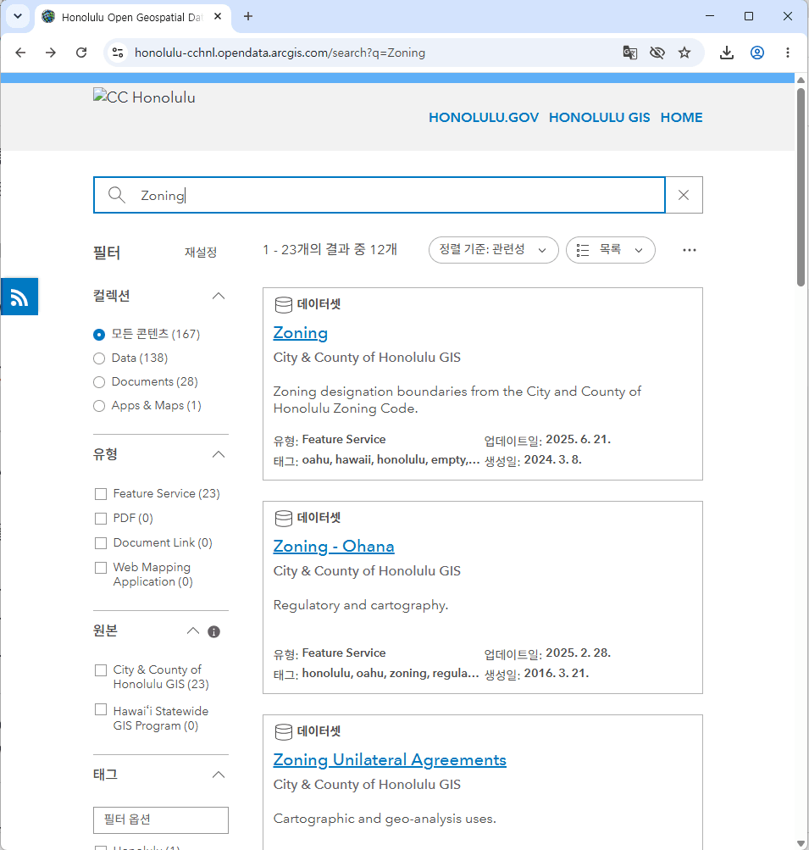The width and height of the screenshot is (809, 850).
Task: Close the Honolulu Open Geospatial tab
Action: 218,16
